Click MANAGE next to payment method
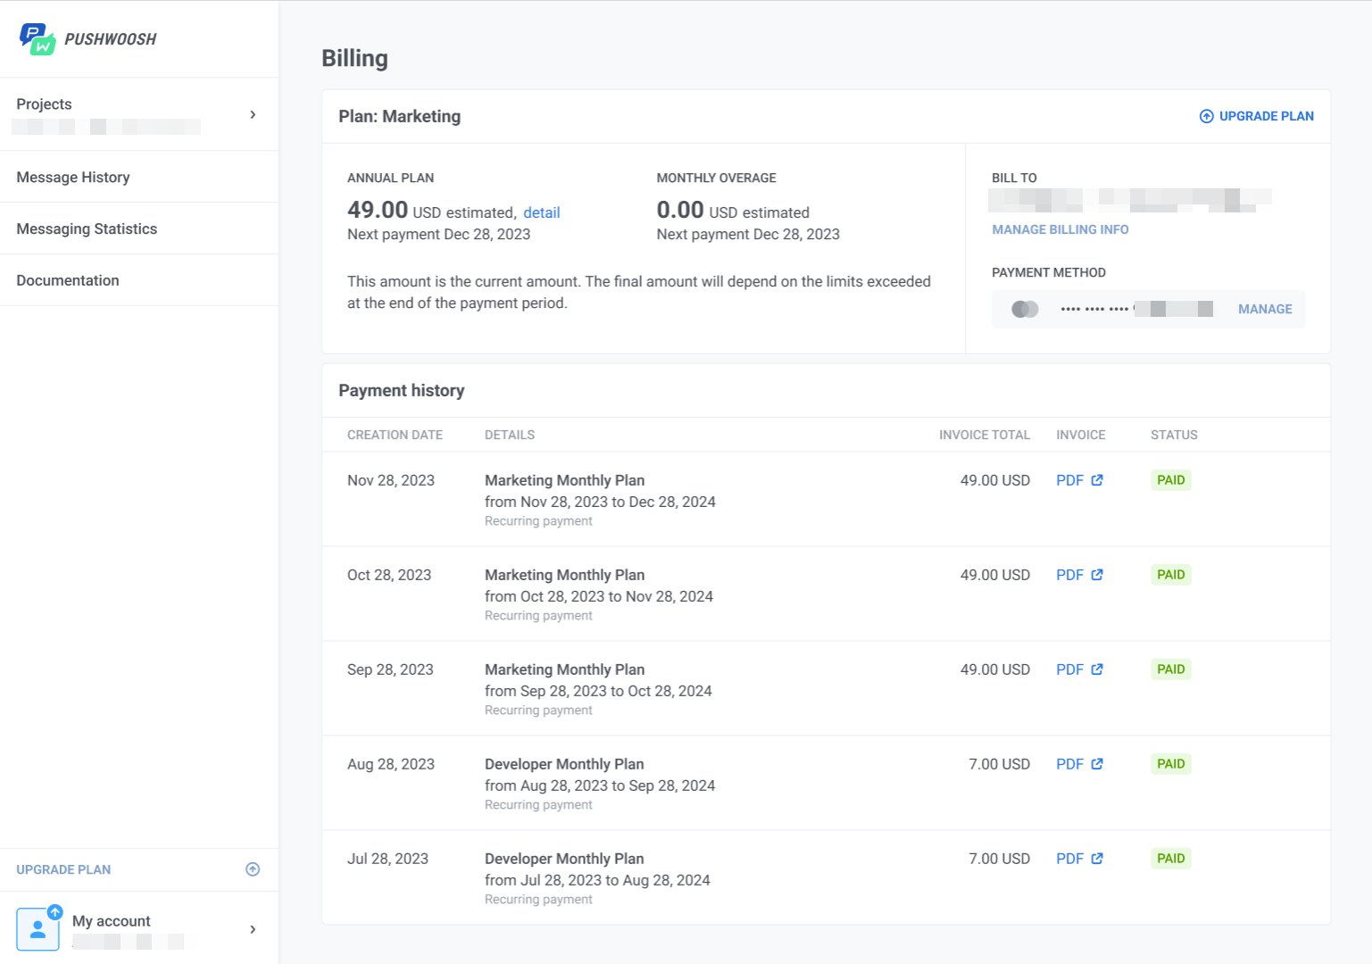This screenshot has height=964, width=1372. pyautogui.click(x=1265, y=309)
